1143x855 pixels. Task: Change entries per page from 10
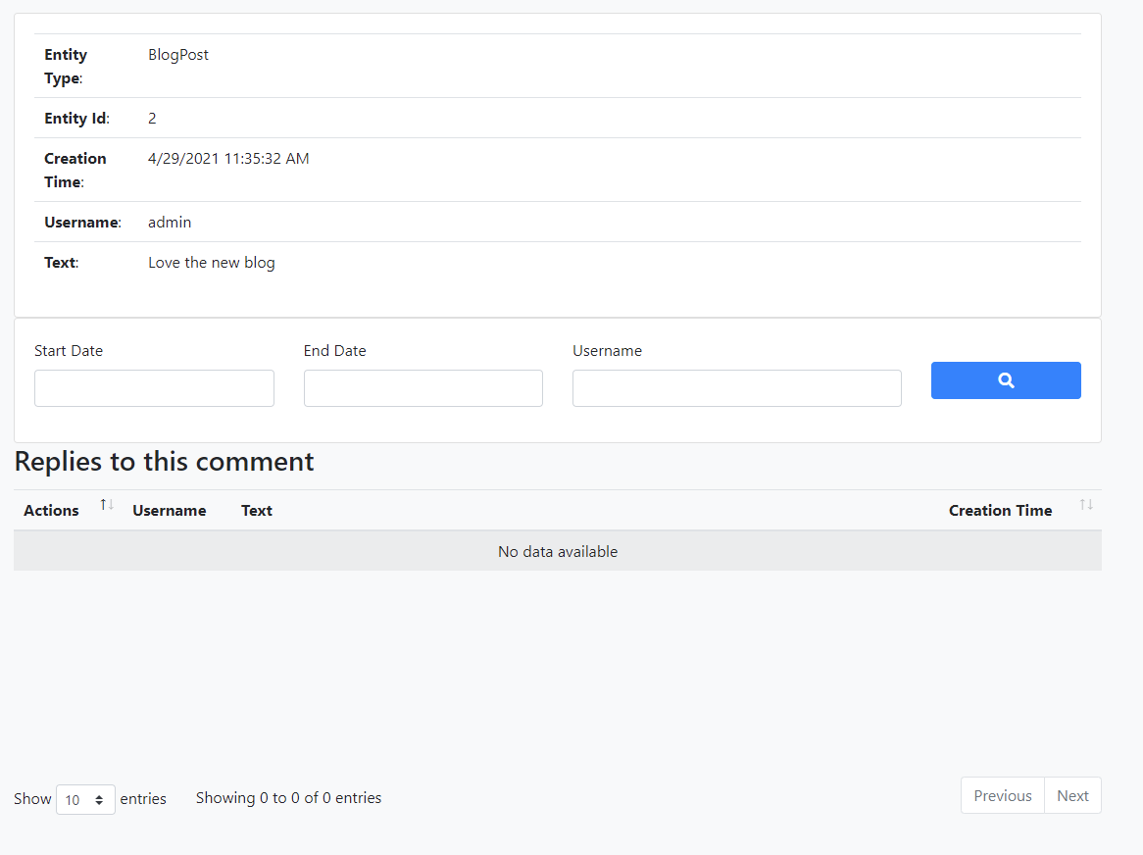[85, 799]
